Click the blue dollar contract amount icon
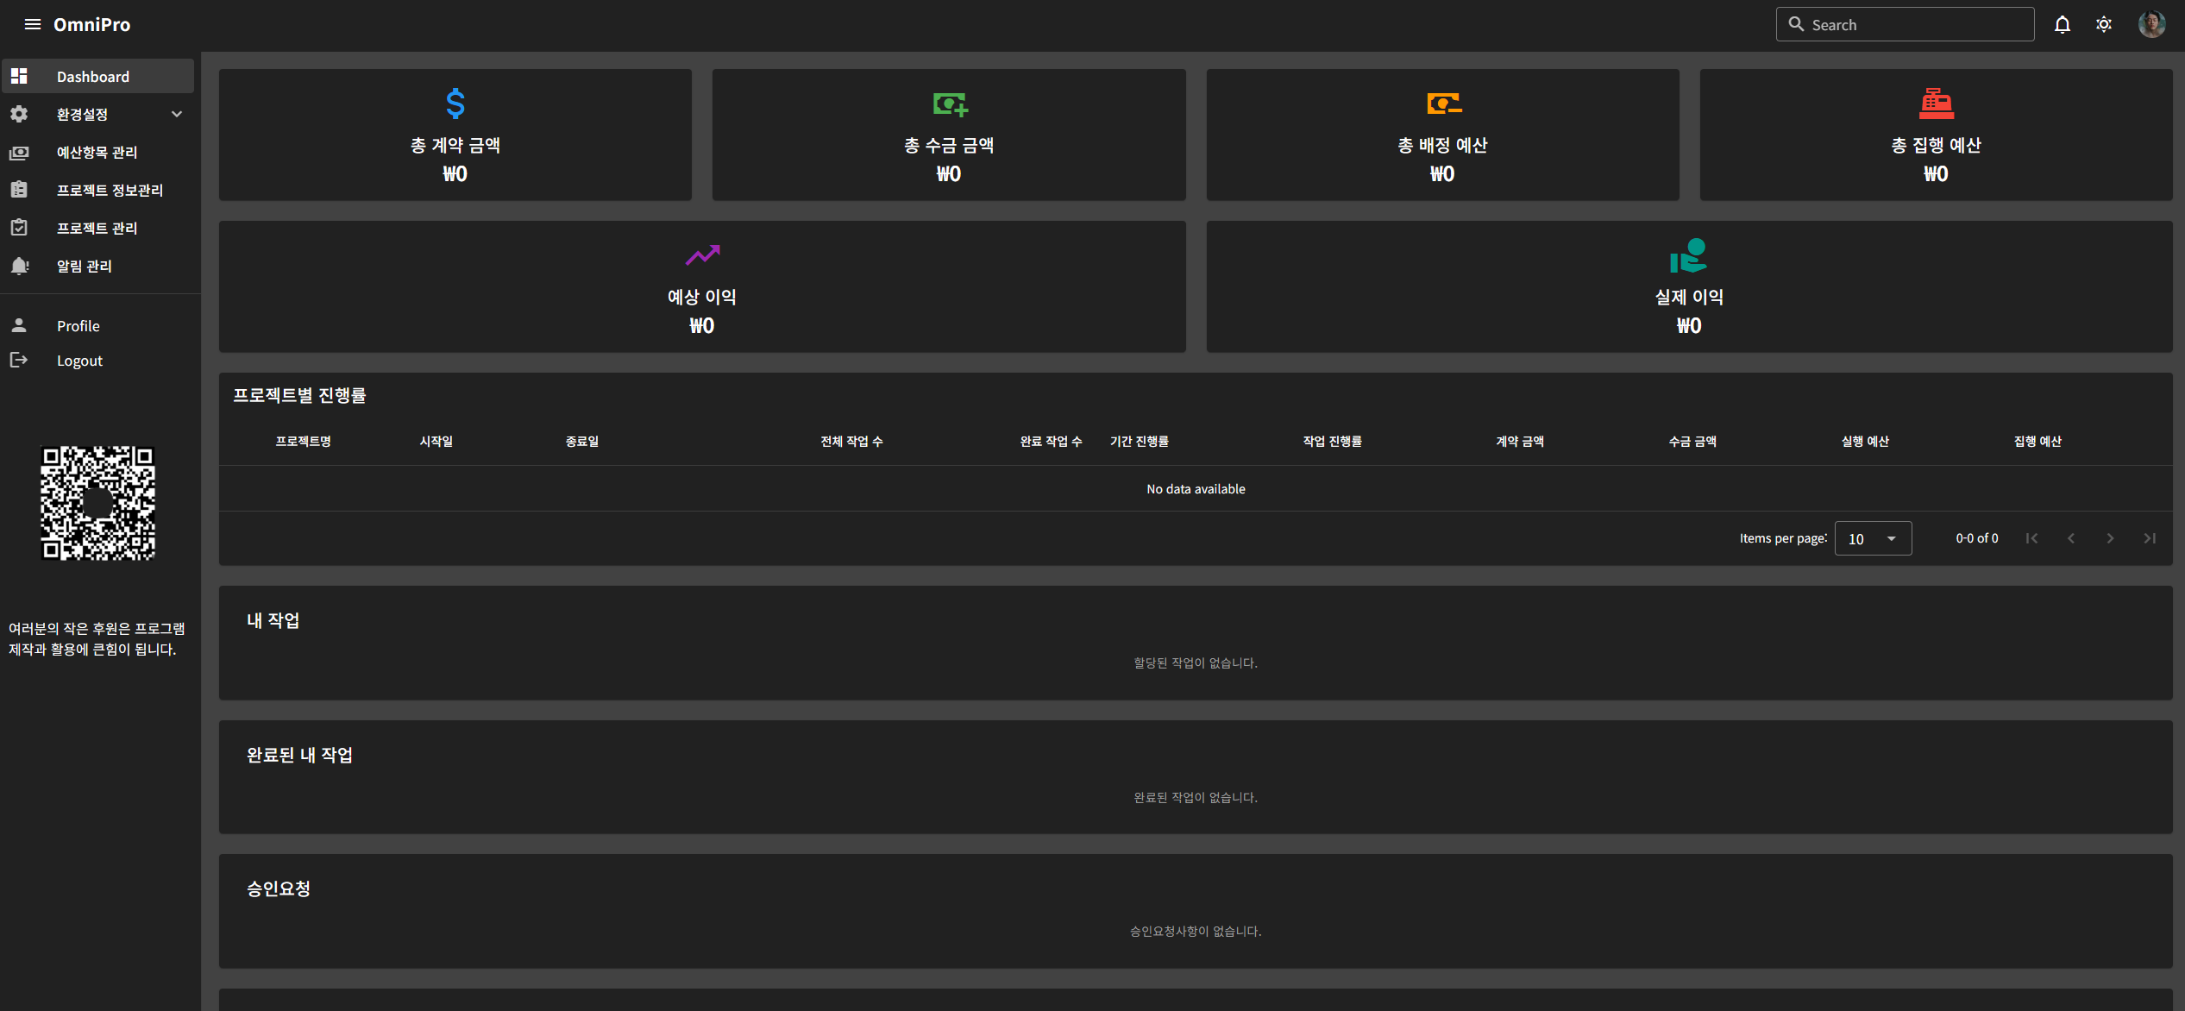The image size is (2185, 1011). (455, 104)
